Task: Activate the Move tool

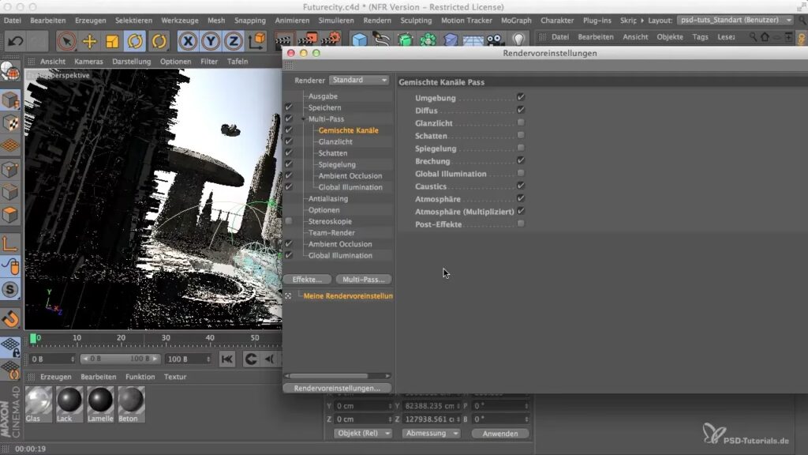Action: pos(89,40)
